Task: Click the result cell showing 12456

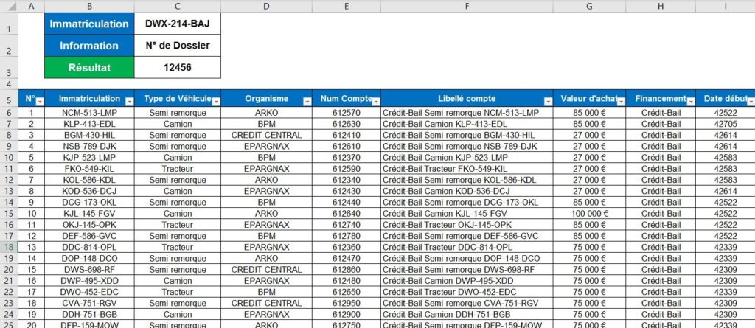Action: point(177,67)
